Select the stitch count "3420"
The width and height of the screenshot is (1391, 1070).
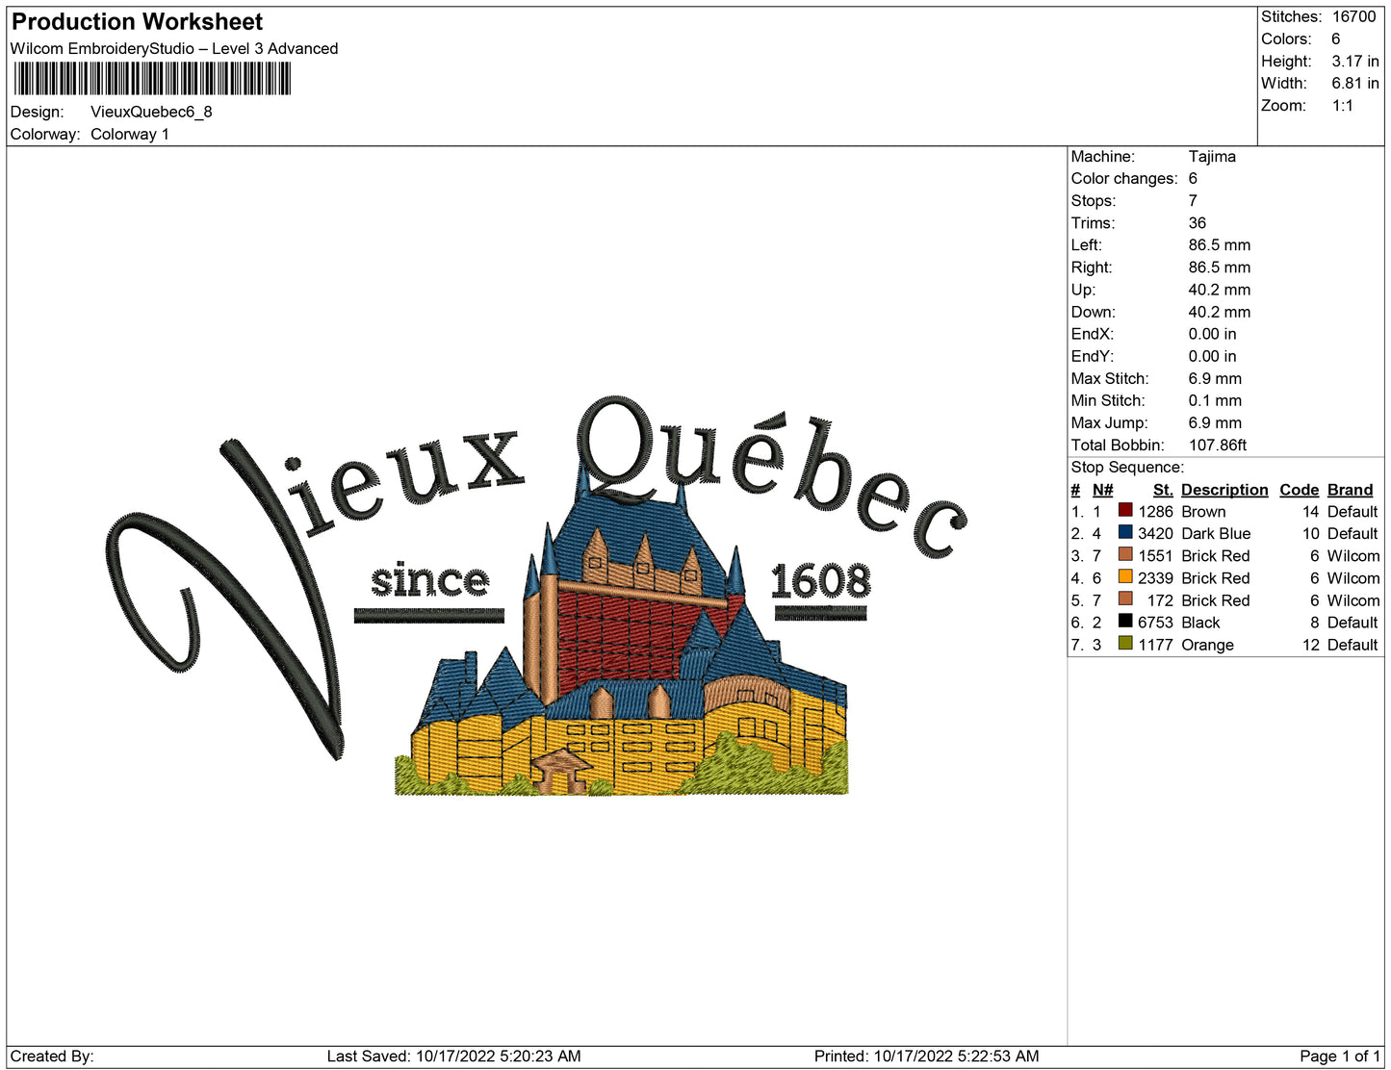coord(1155,533)
